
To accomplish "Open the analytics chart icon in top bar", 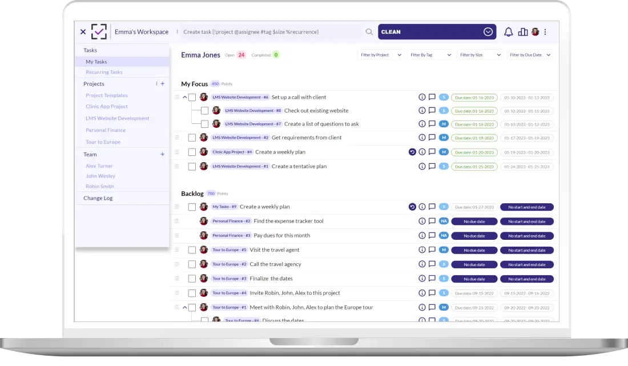I will (523, 31).
